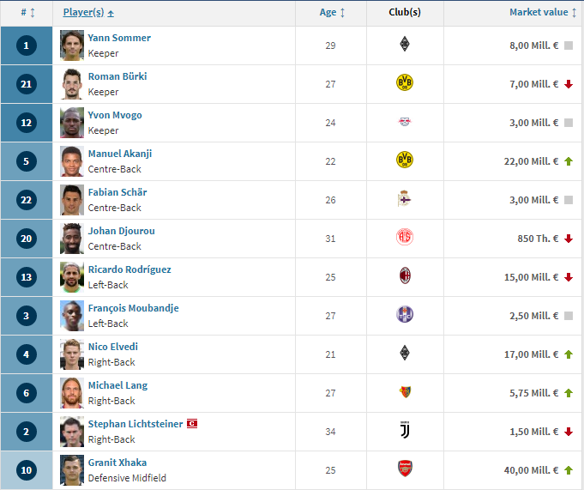Open Borussia Dortmund crest in Roman Bürki row

coord(405,82)
